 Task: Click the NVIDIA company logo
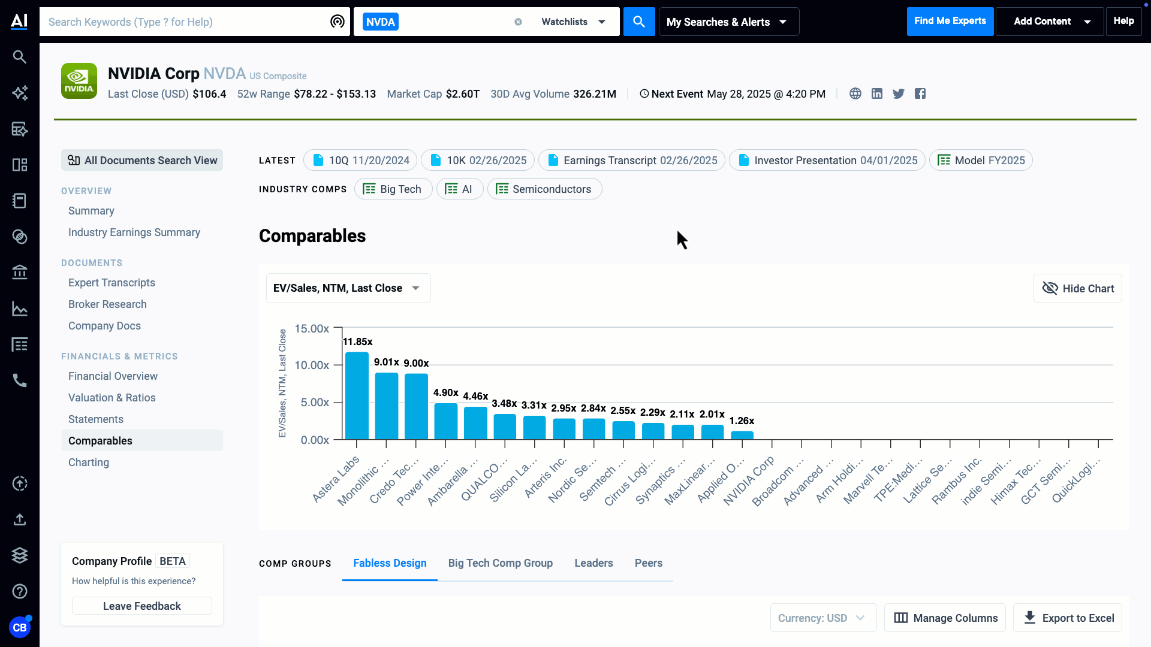(x=79, y=81)
